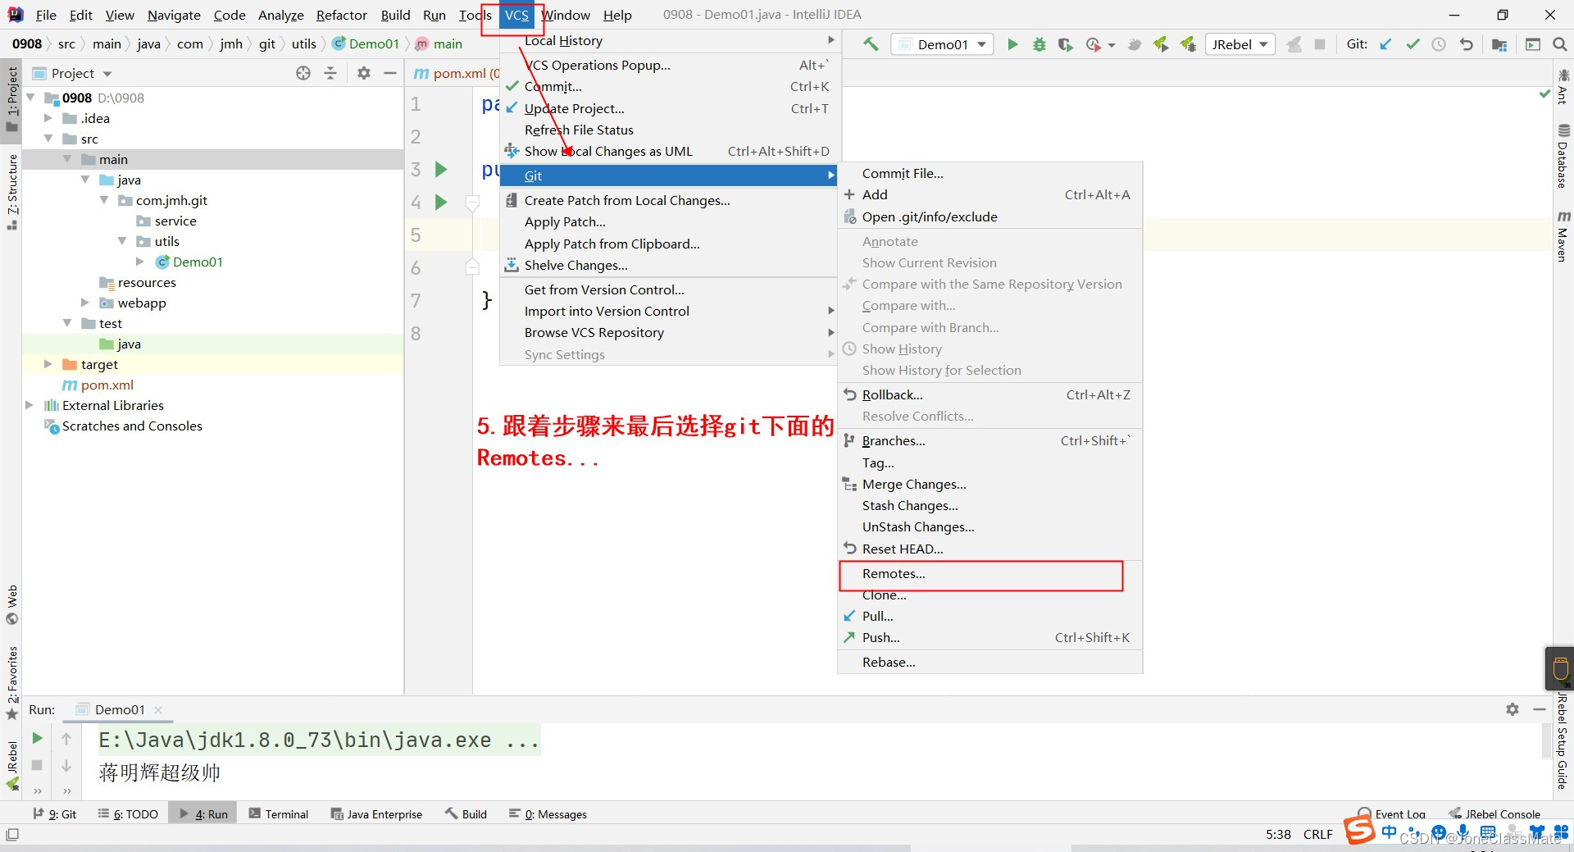Click the Git Rollback undo icon
This screenshot has height=852, width=1574.
(1467, 44)
